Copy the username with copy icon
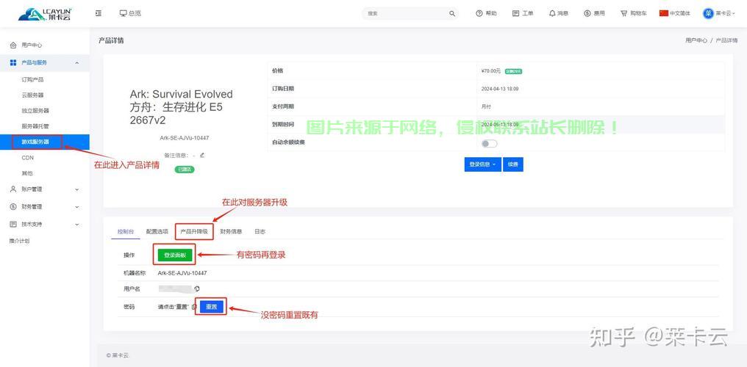This screenshot has height=367, width=747. click(197, 288)
